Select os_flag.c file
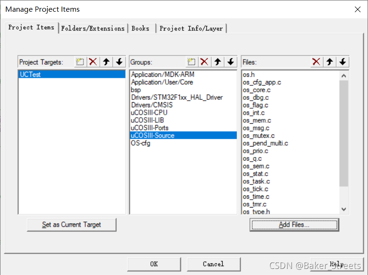 (x=291, y=105)
